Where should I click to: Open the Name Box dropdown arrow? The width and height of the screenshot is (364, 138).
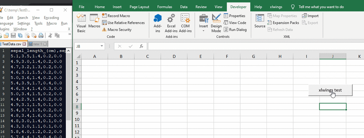(102, 46)
